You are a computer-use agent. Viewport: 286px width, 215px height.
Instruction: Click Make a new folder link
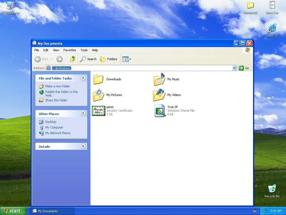[58, 86]
